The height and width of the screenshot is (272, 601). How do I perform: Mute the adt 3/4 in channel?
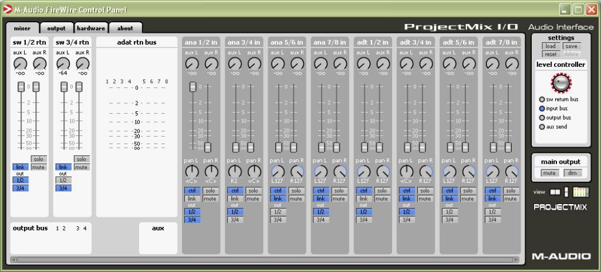click(425, 199)
